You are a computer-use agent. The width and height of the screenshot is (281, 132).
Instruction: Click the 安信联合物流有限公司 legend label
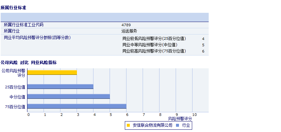[x=153, y=125]
